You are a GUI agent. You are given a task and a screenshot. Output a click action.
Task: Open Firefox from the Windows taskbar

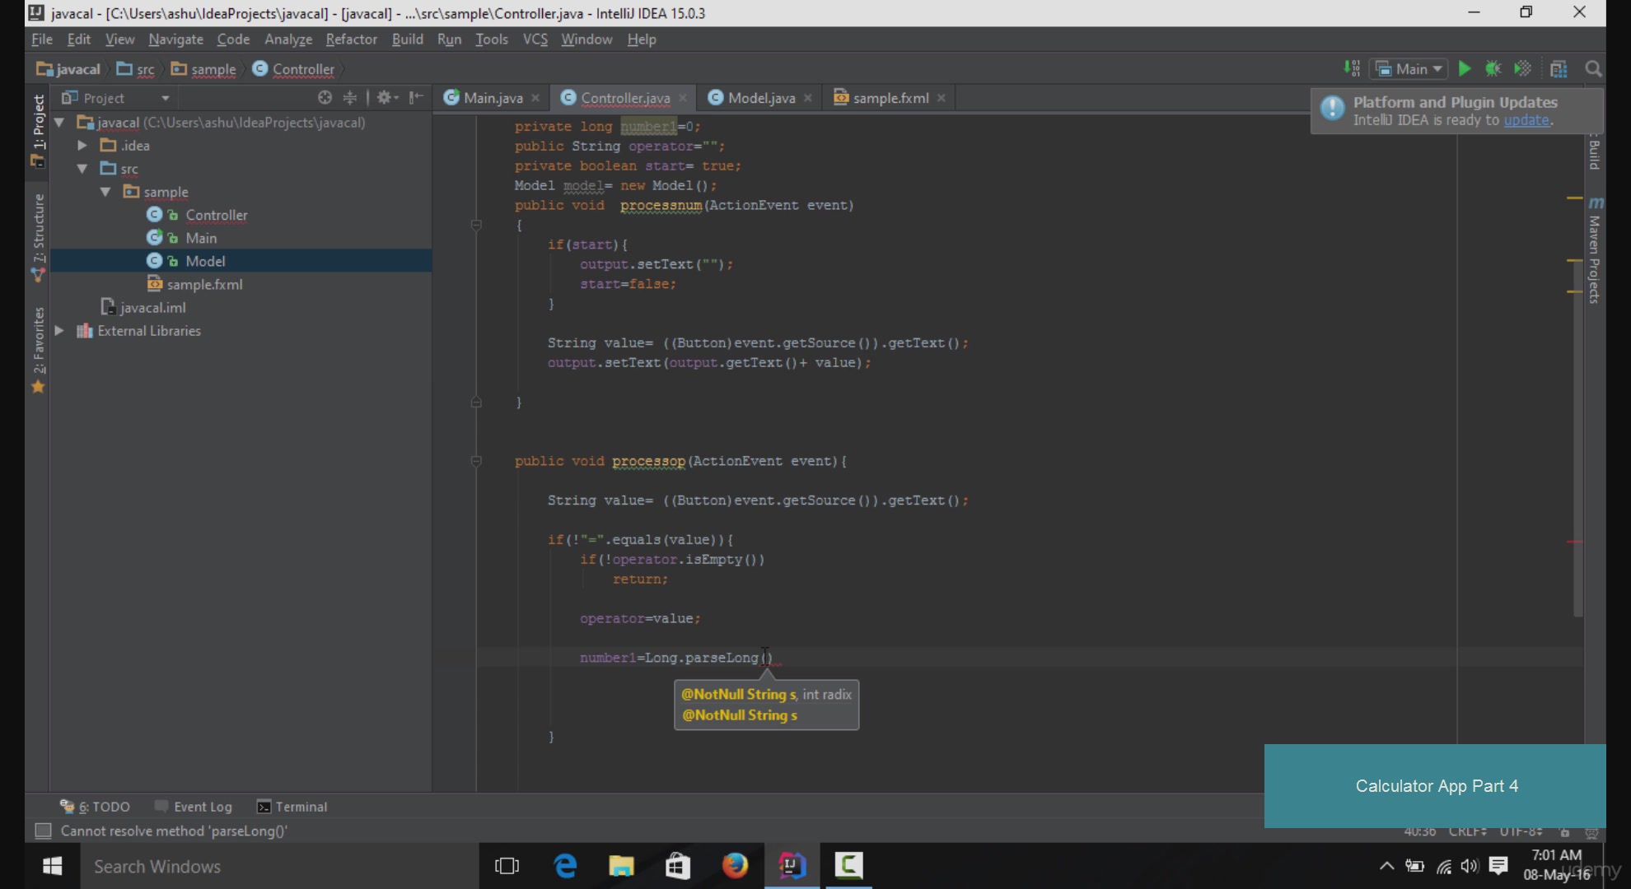(x=735, y=866)
